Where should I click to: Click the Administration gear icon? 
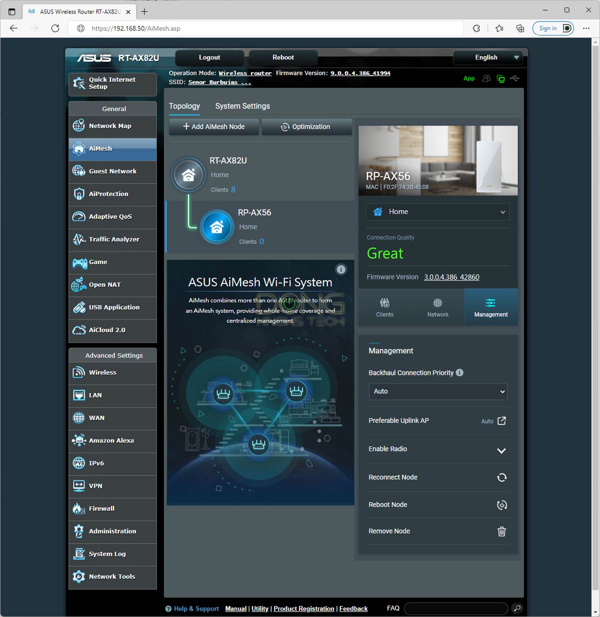[x=79, y=531]
